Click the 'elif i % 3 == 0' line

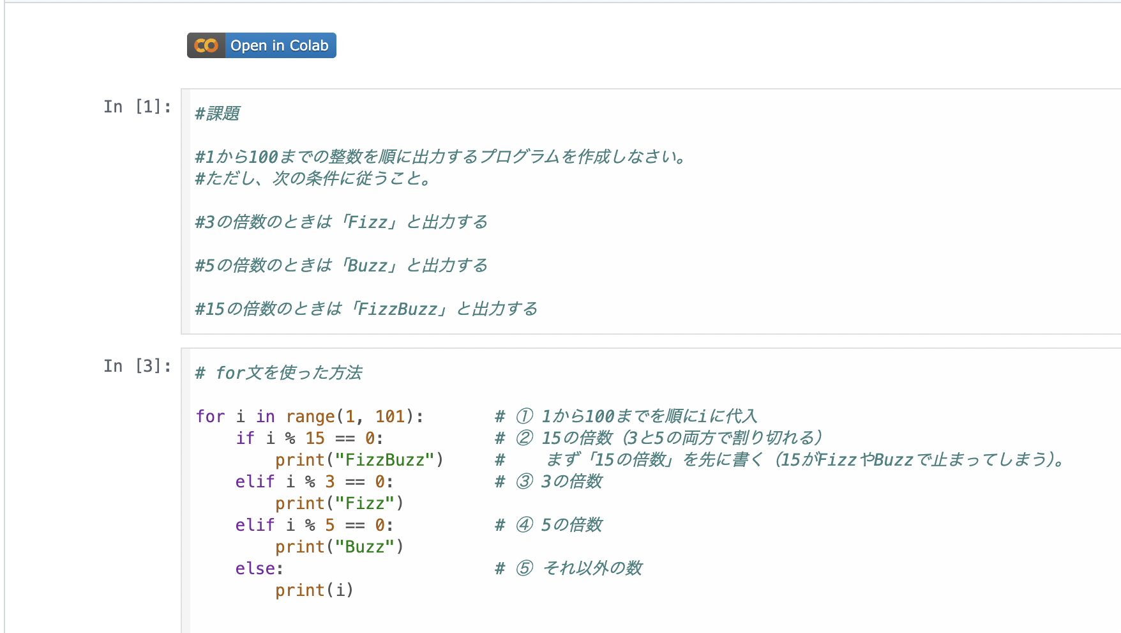[314, 482]
